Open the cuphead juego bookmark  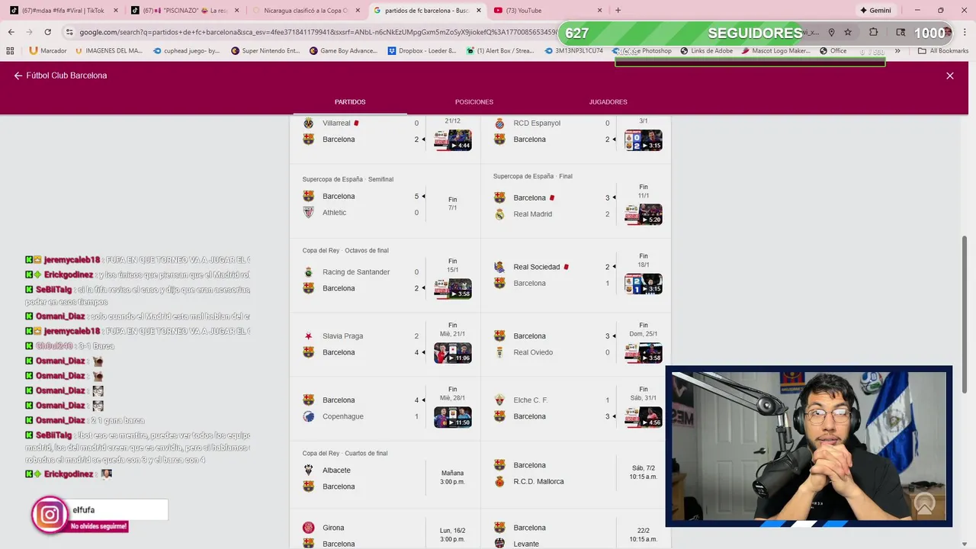tap(187, 51)
